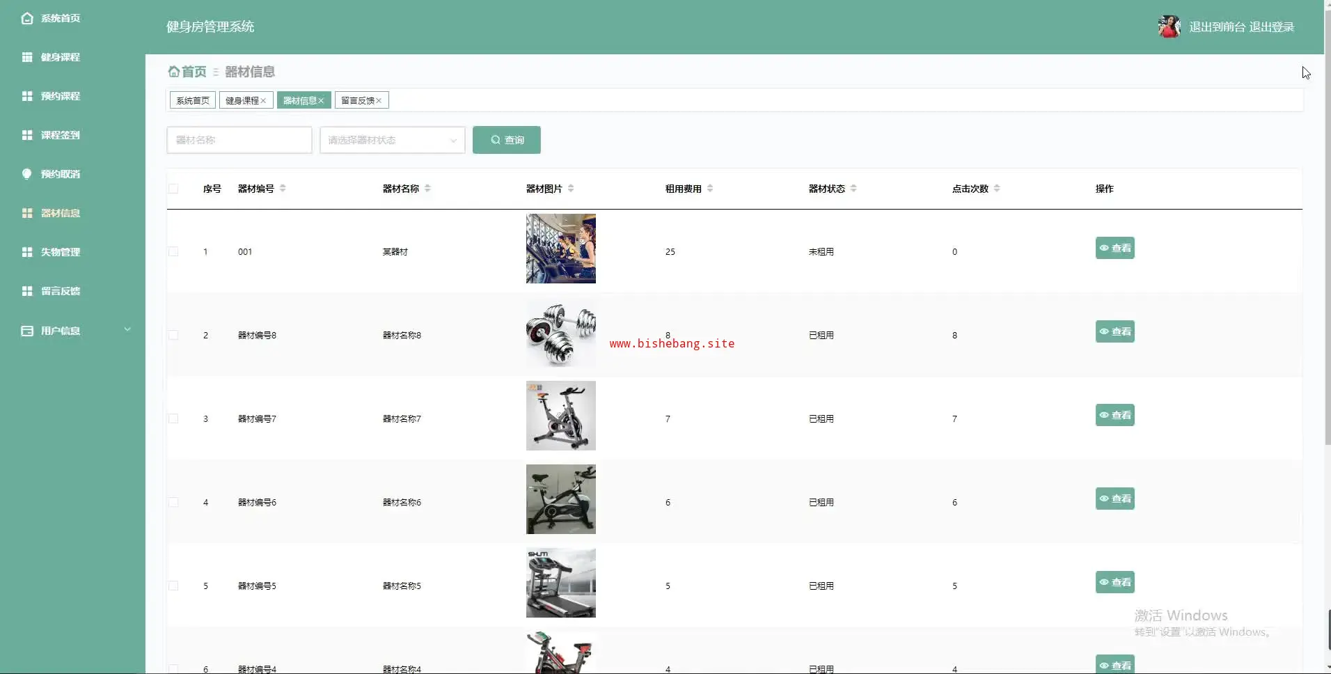Open the 请选择器材状态 dropdown
Image resolution: width=1331 pixels, height=674 pixels.
pos(392,140)
